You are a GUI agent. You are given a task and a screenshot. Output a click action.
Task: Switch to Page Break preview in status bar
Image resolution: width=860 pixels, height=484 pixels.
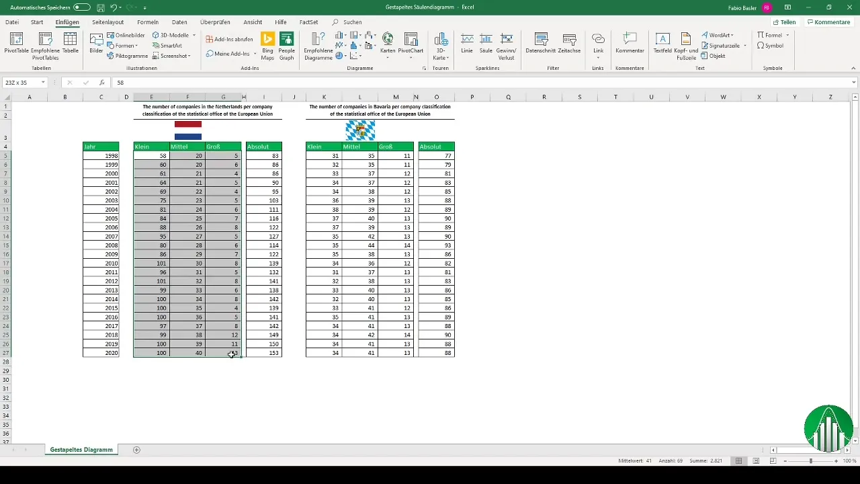tap(773, 461)
